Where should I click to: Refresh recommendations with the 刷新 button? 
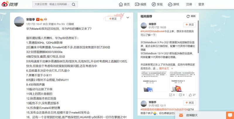[x=191, y=16]
